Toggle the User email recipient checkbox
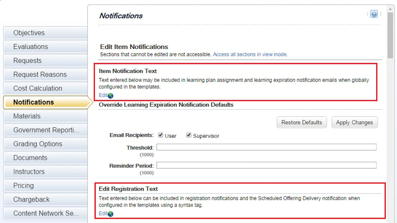The width and height of the screenshot is (397, 223). pyautogui.click(x=161, y=135)
